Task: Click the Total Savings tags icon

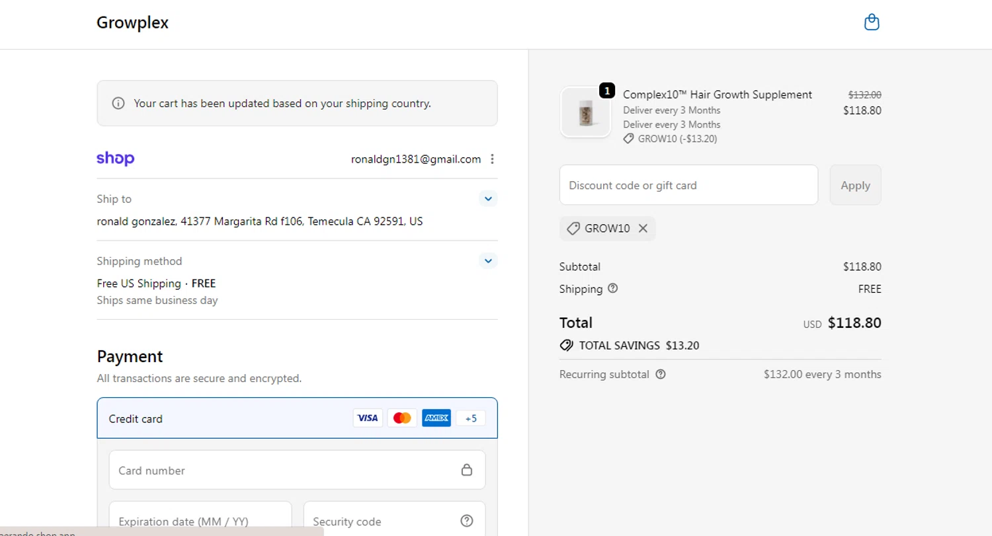Action: 566,345
